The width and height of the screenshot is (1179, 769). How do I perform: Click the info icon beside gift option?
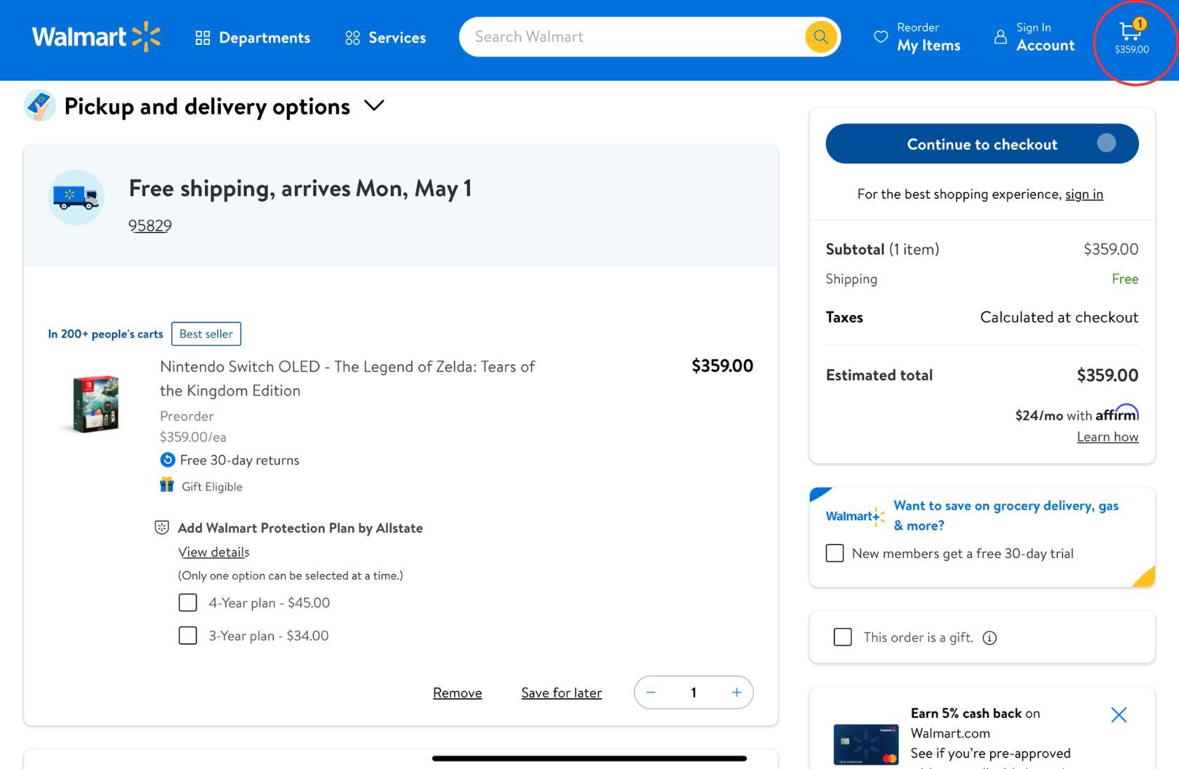tap(990, 638)
